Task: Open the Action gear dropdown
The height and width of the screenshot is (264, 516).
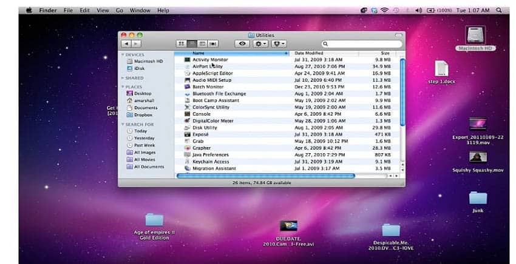Action: click(x=260, y=44)
